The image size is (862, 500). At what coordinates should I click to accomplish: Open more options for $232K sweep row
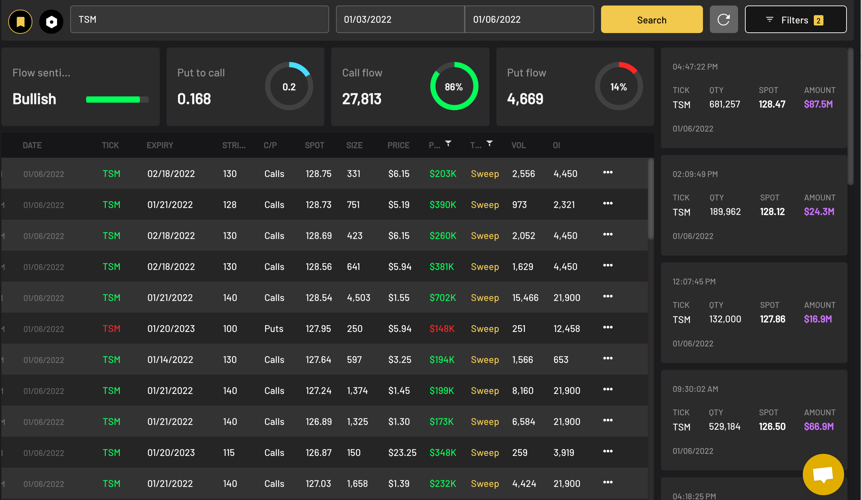tap(608, 482)
